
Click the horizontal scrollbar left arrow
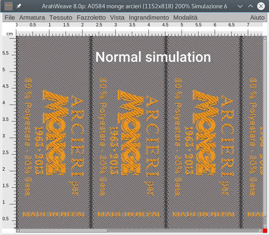(x=18, y=231)
